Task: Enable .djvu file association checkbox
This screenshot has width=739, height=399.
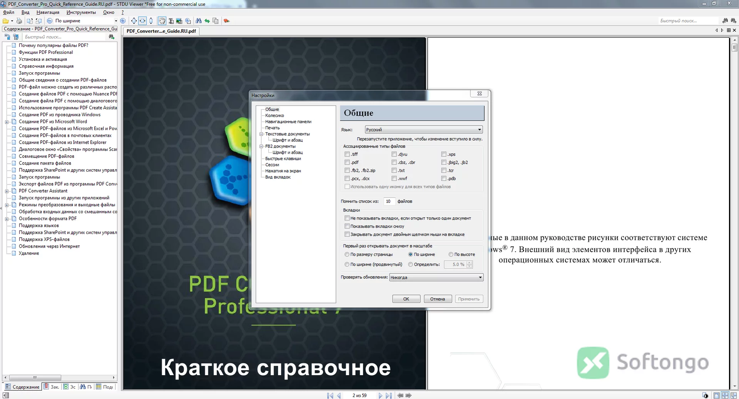Action: point(394,154)
